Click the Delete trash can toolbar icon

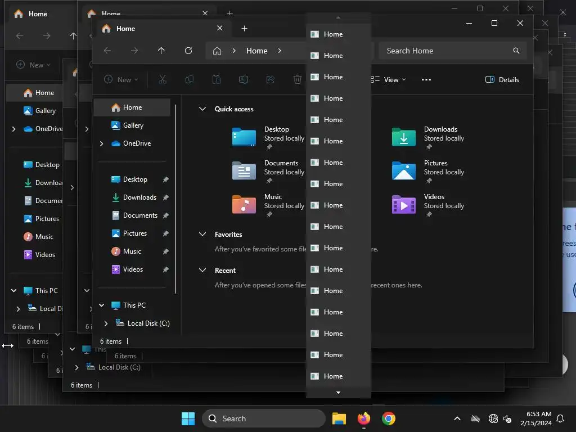(298, 79)
